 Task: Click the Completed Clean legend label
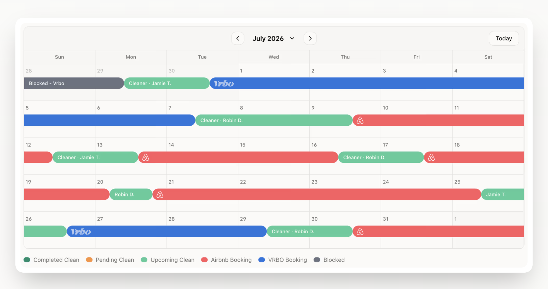pos(56,260)
